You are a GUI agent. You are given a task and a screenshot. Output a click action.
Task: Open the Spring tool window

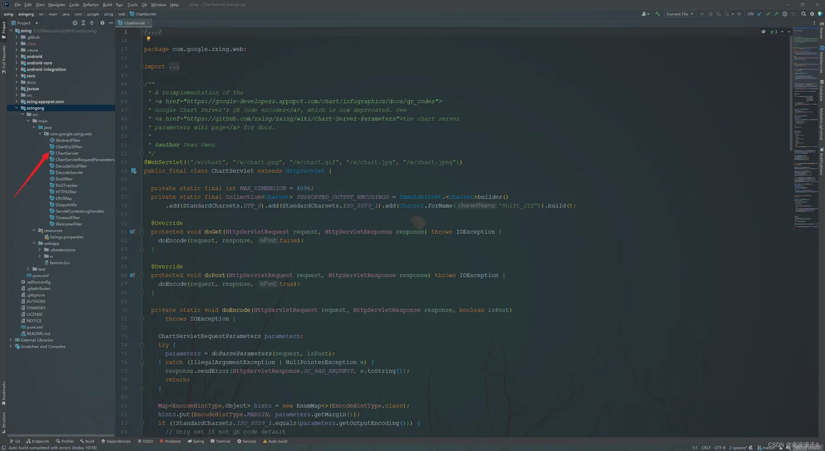coord(196,441)
